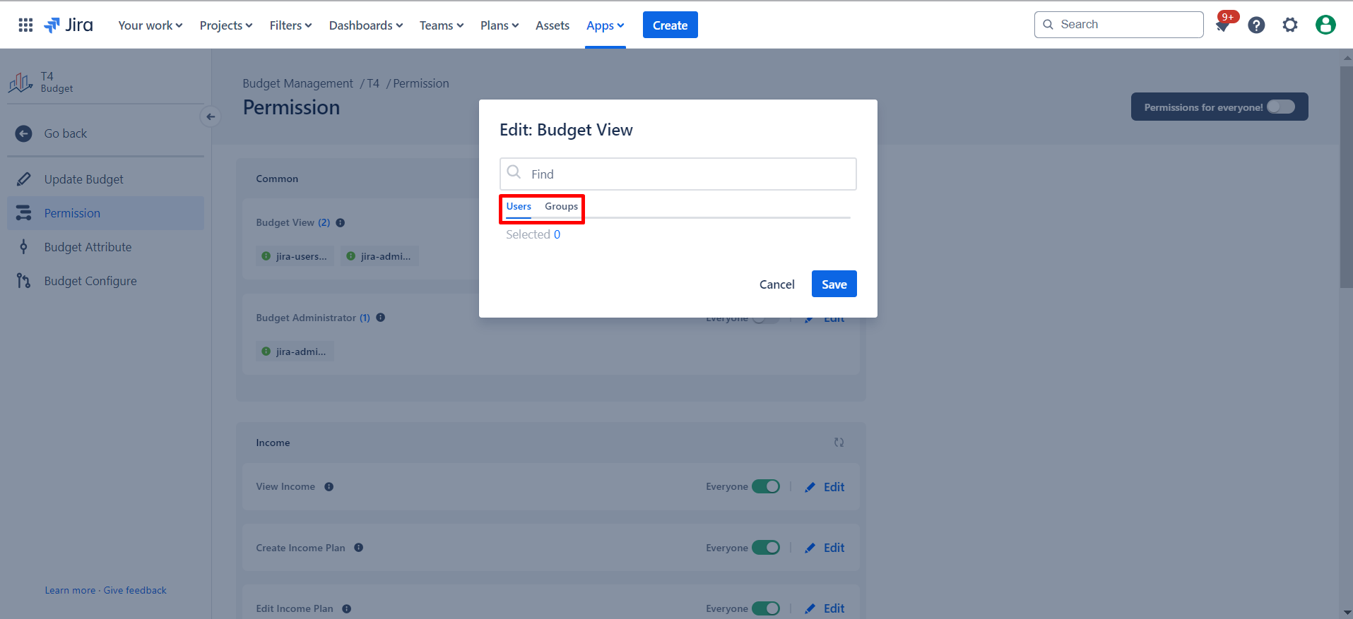
Task: Show info for View Income permission
Action: 329,486
